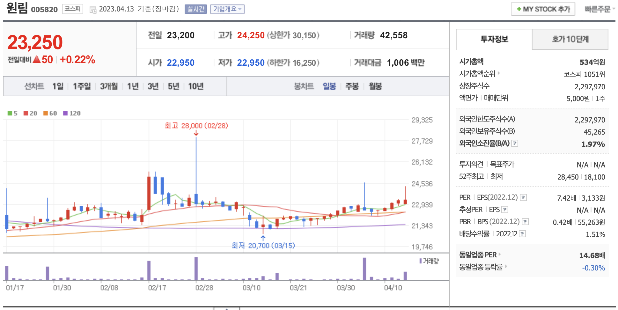The image size is (618, 310).
Task: Open help icon next to 추정PER EPS
Action: (x=505, y=210)
